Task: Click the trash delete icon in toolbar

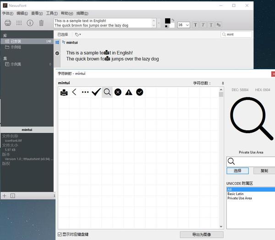Action: pyautogui.click(x=41, y=23)
